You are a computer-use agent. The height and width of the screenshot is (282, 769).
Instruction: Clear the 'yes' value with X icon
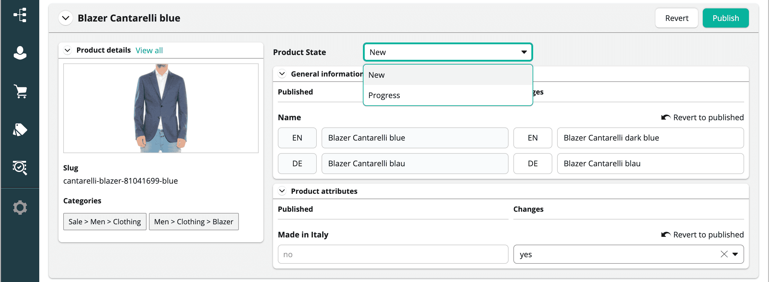724,254
